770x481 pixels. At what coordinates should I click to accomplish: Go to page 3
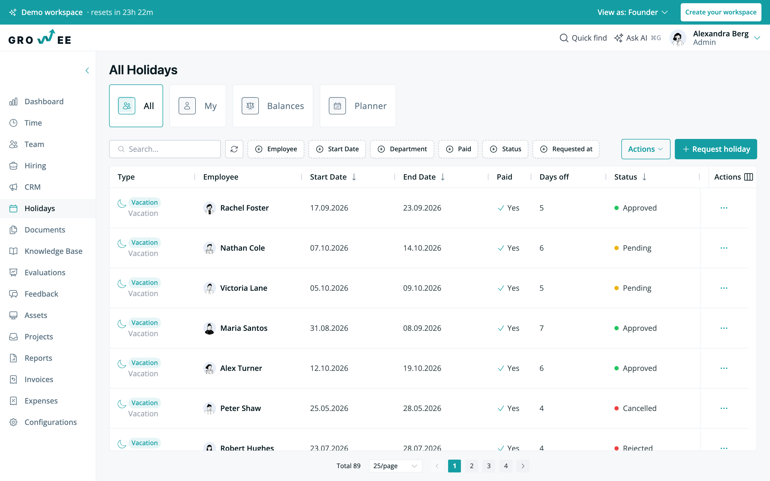pos(489,466)
